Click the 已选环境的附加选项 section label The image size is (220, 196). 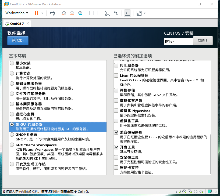(133, 56)
